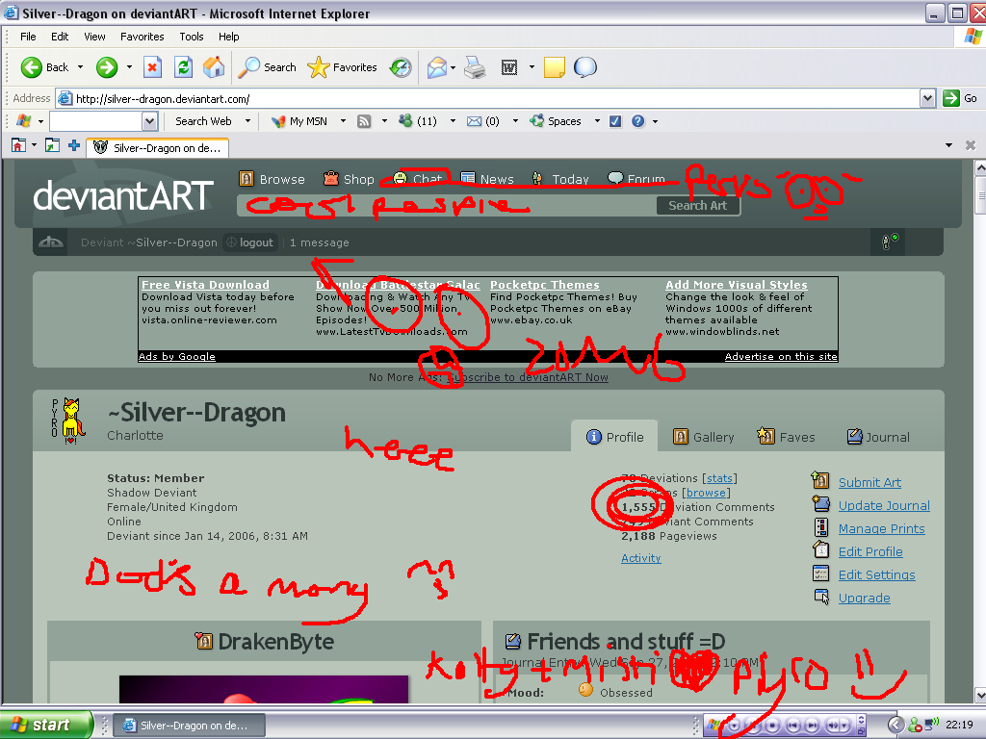This screenshot has height=739, width=986.
Task: Open the Update Journal link
Action: tap(884, 506)
